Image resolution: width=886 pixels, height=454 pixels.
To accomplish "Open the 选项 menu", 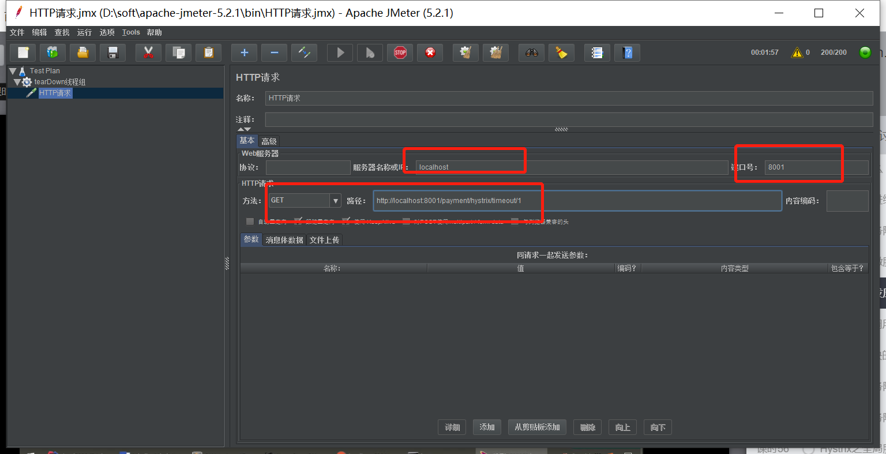I will [107, 32].
